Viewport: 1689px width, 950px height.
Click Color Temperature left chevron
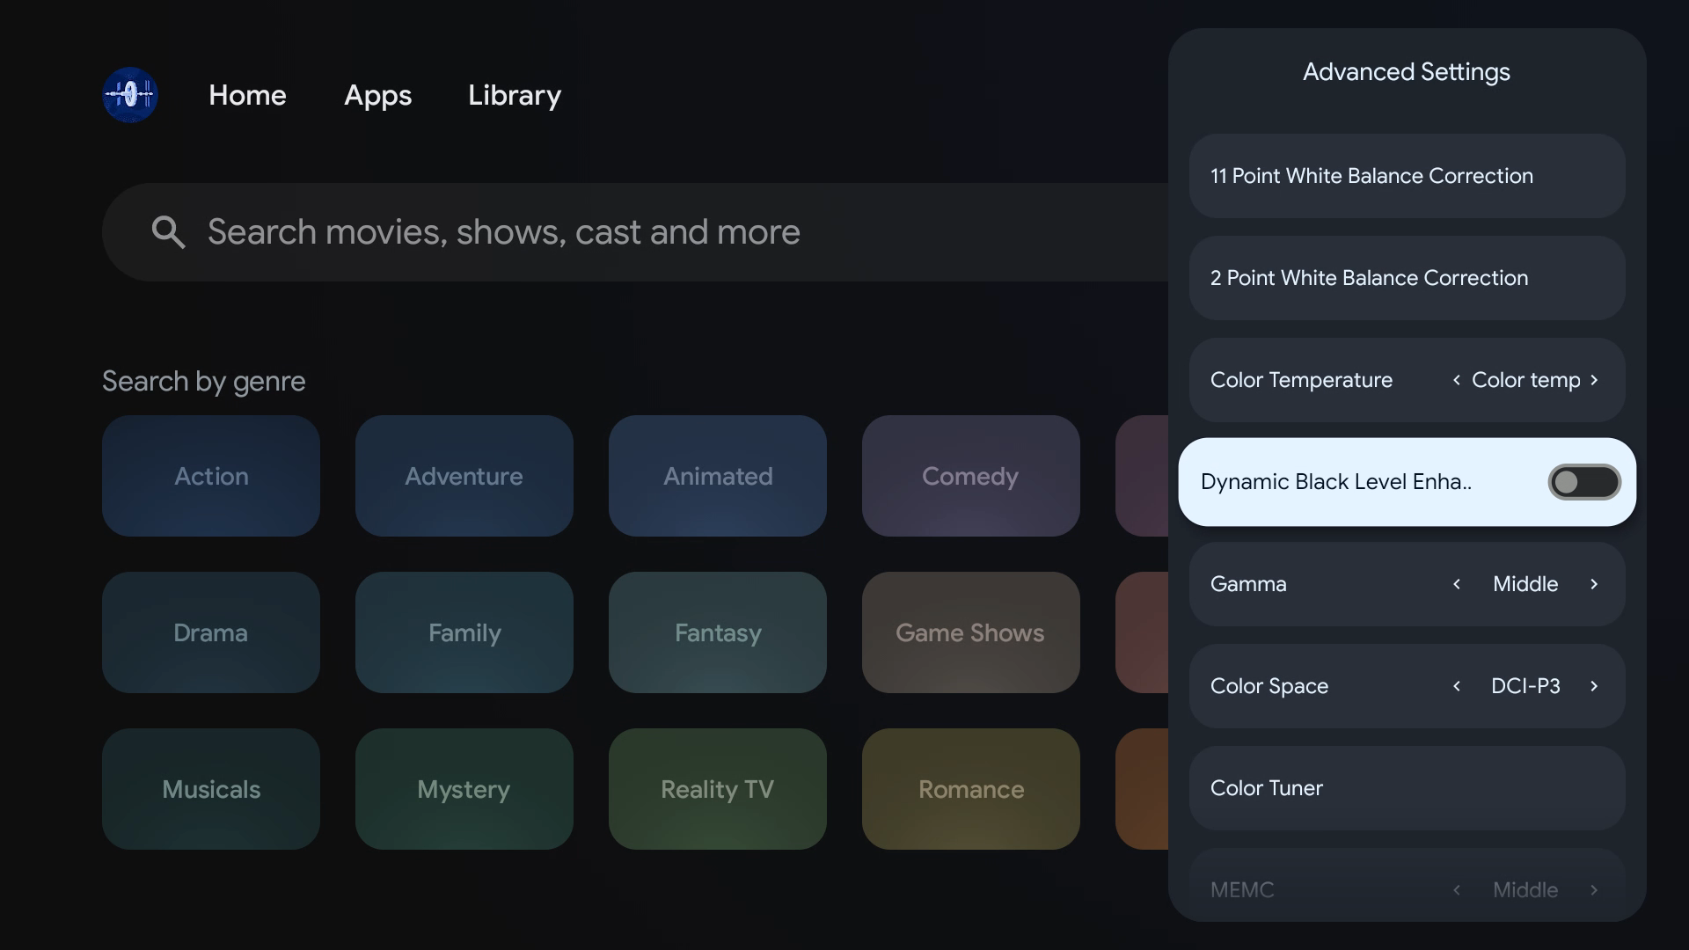click(x=1457, y=380)
